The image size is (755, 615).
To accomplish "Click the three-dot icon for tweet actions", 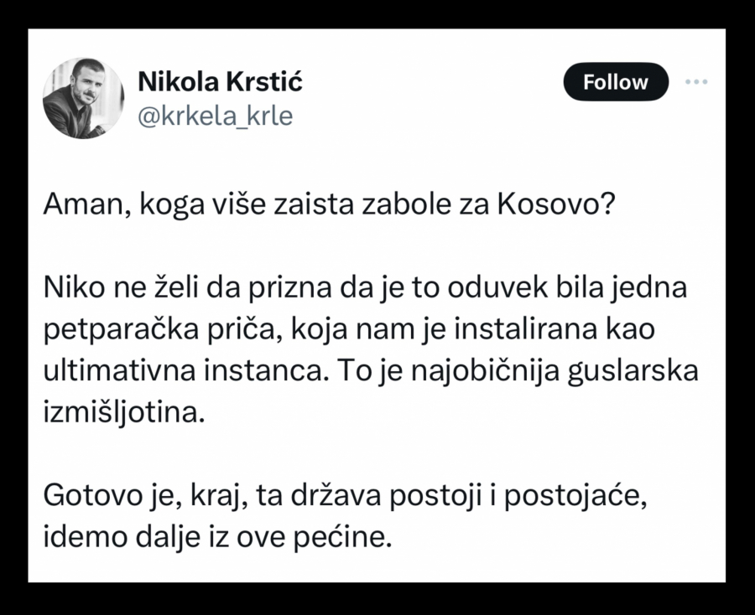I will tap(695, 81).
